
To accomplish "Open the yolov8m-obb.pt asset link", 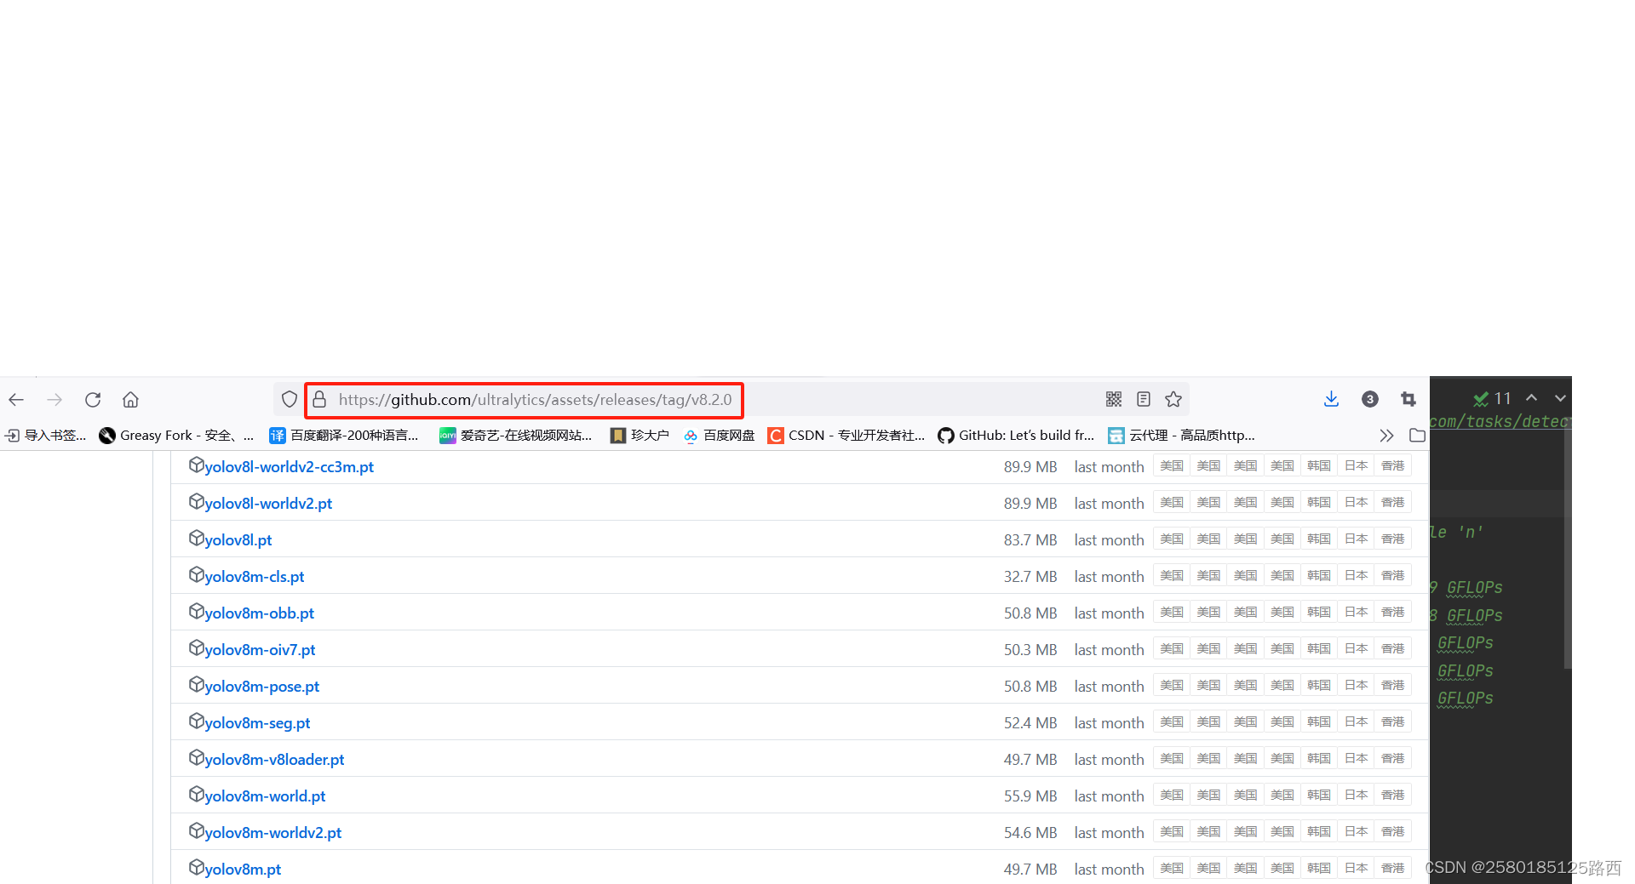I will tap(259, 613).
